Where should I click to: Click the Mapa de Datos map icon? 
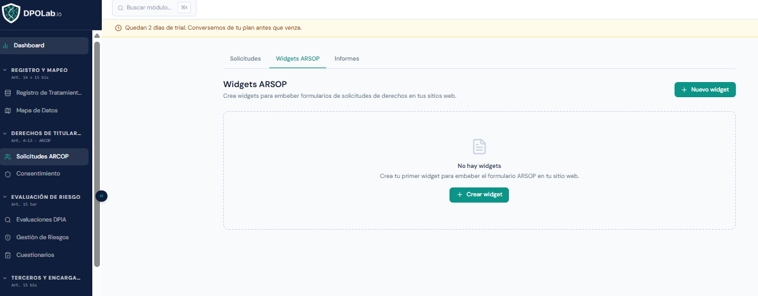click(x=7, y=110)
